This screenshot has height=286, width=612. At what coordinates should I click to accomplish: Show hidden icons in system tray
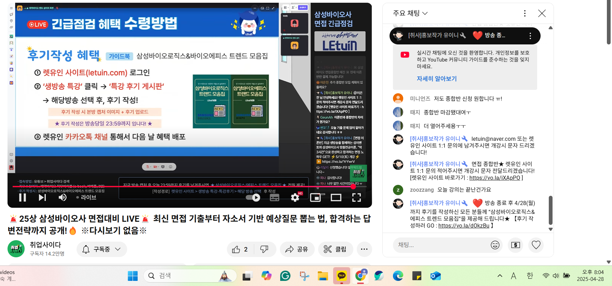[x=500, y=276]
